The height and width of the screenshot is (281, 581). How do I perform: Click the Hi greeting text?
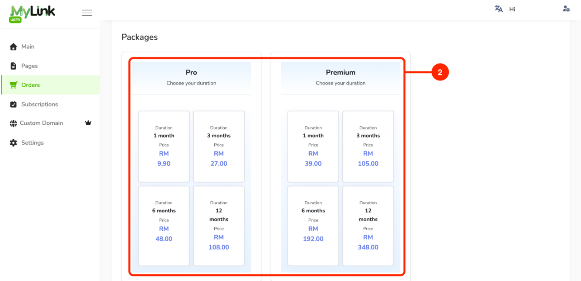(512, 9)
